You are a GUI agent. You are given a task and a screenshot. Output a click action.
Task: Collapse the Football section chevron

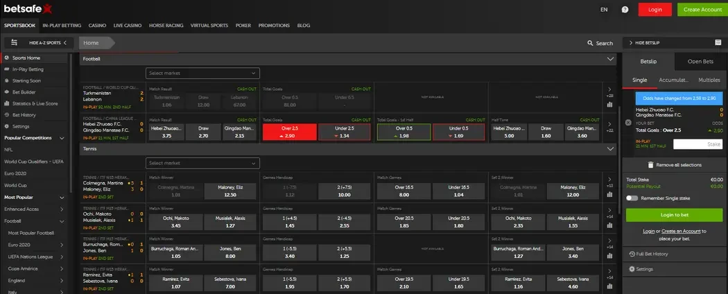pyautogui.click(x=610, y=59)
